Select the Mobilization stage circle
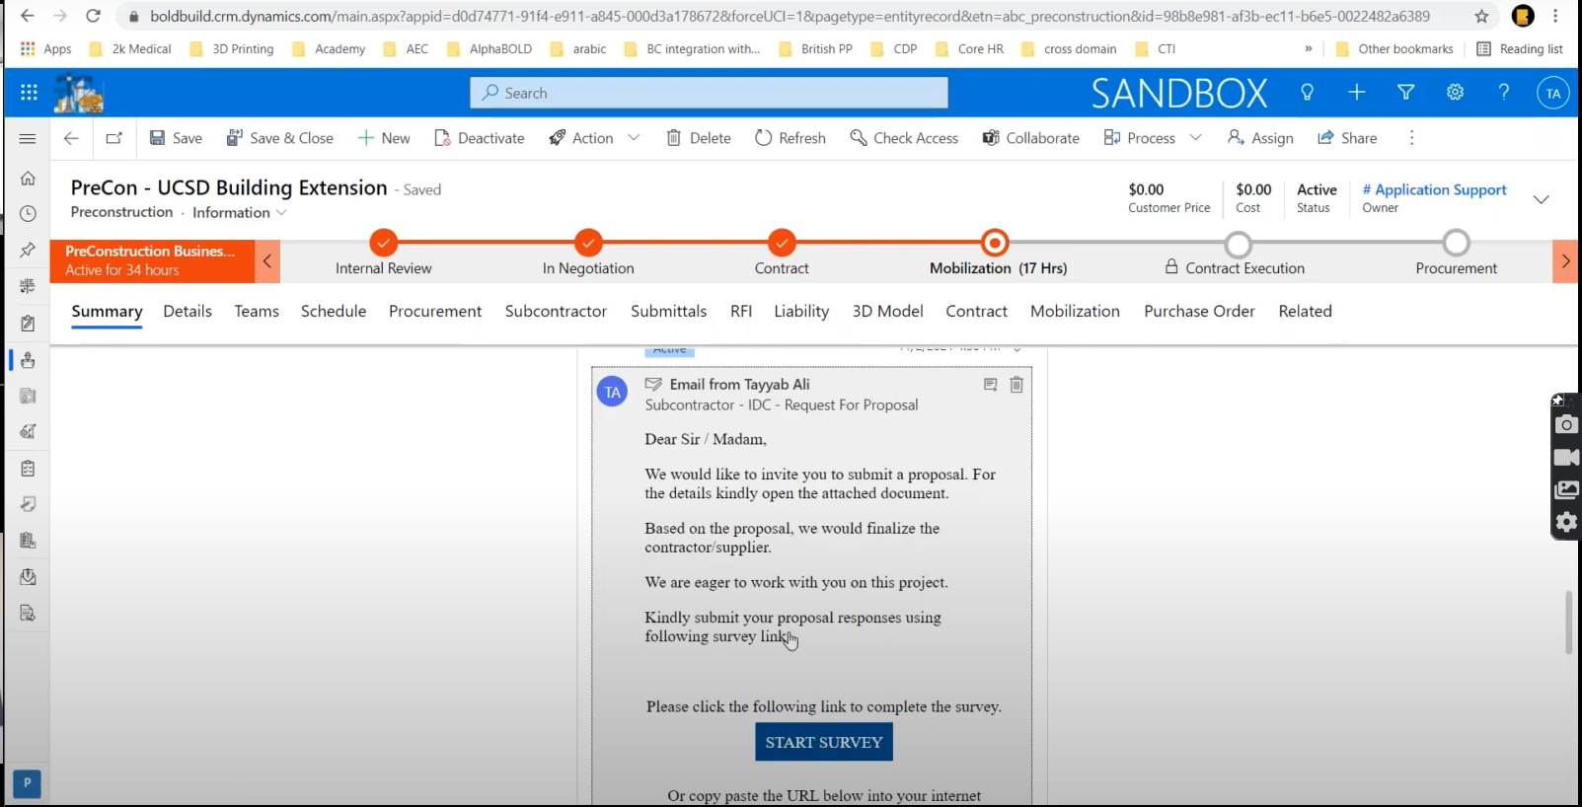 tap(995, 243)
